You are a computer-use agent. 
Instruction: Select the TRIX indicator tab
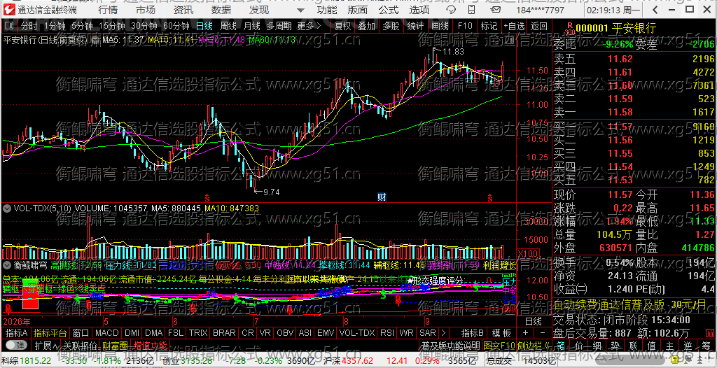tap(198, 333)
